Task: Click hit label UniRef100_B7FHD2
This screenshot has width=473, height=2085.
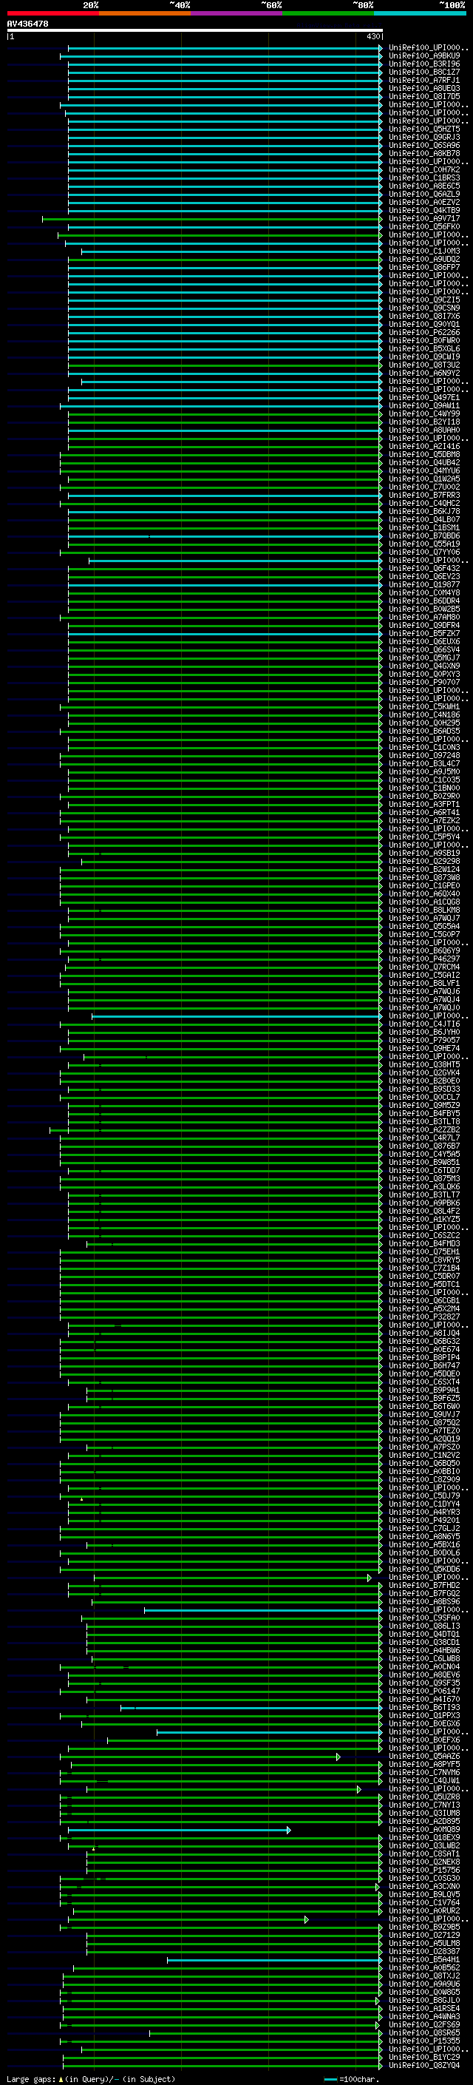Action: click(x=424, y=1586)
